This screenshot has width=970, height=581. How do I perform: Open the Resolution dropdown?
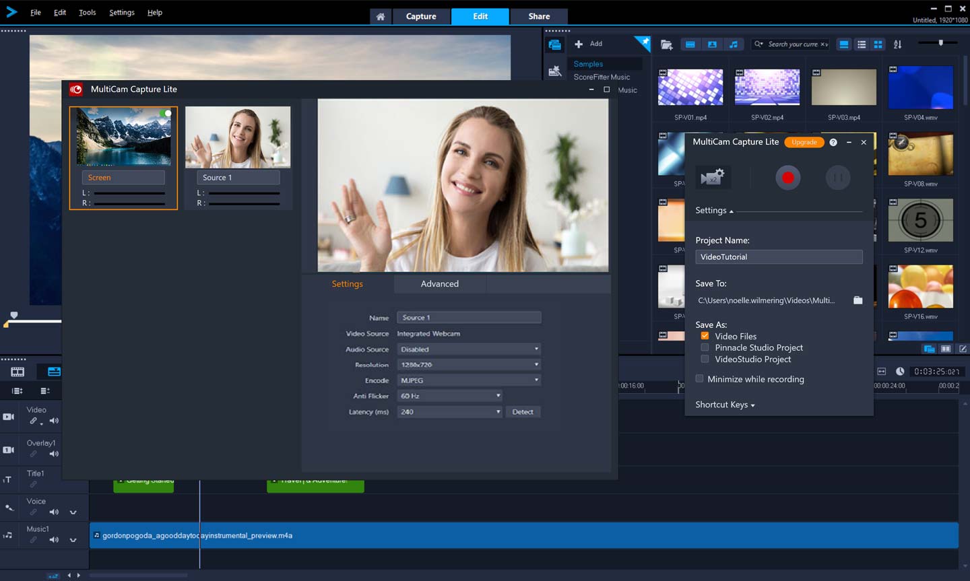coord(469,365)
